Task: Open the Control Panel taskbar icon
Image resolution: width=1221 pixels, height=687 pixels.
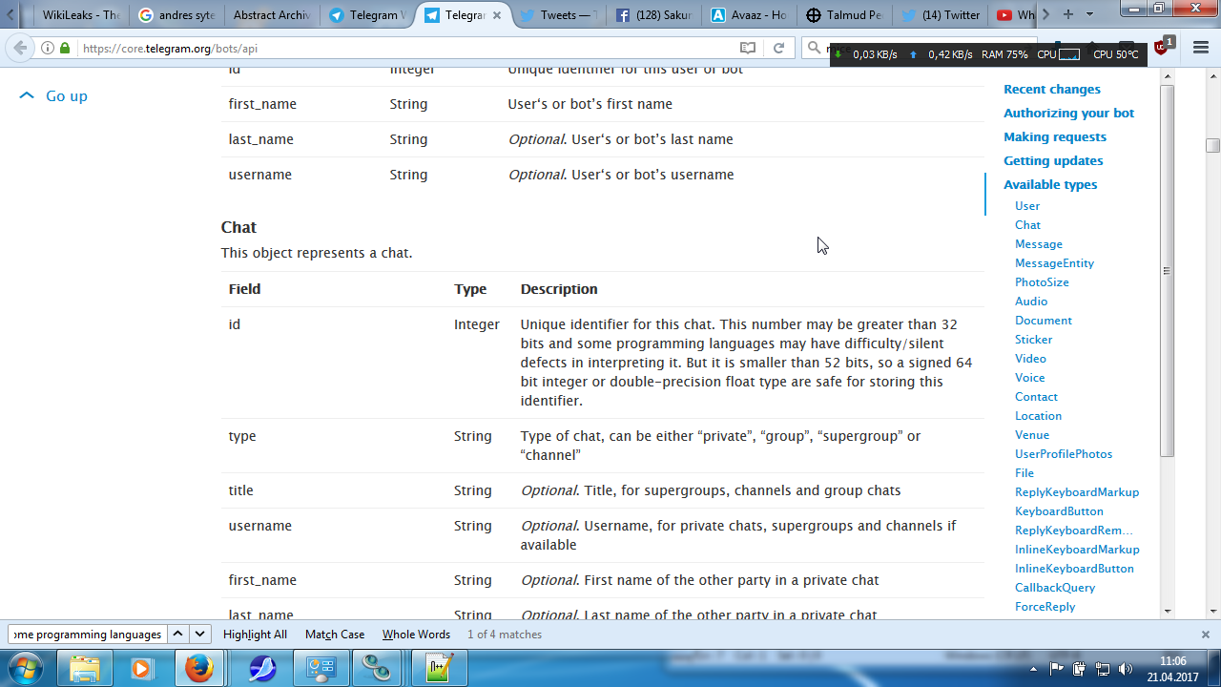Action: pos(320,668)
